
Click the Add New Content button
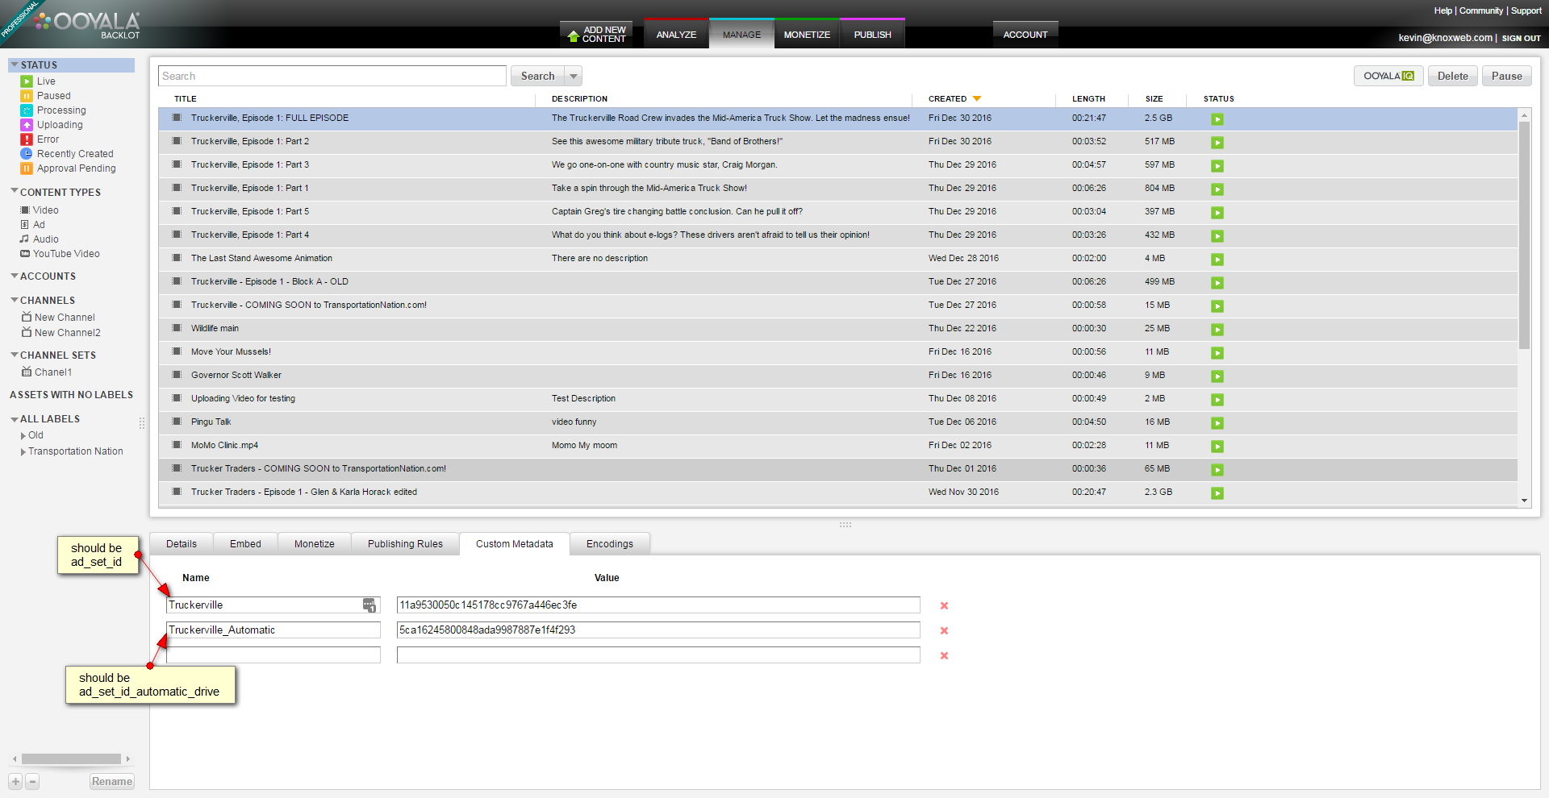596,34
